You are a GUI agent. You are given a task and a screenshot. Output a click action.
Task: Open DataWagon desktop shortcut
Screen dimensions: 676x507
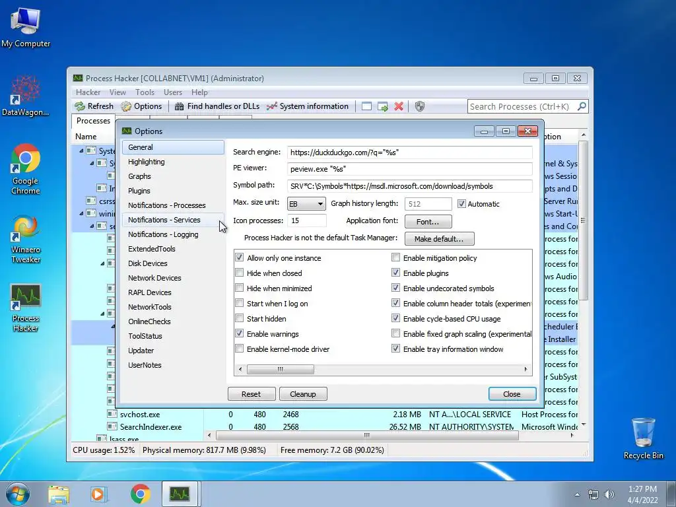[26, 96]
